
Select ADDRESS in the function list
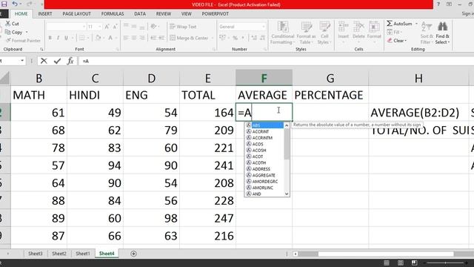click(264, 169)
